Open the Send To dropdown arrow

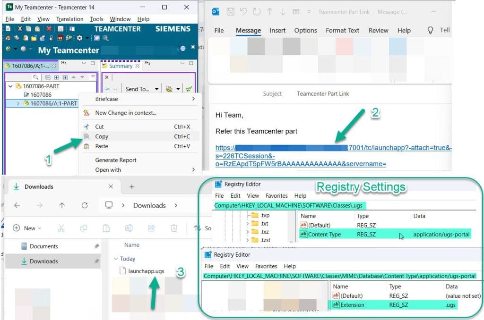(x=157, y=89)
